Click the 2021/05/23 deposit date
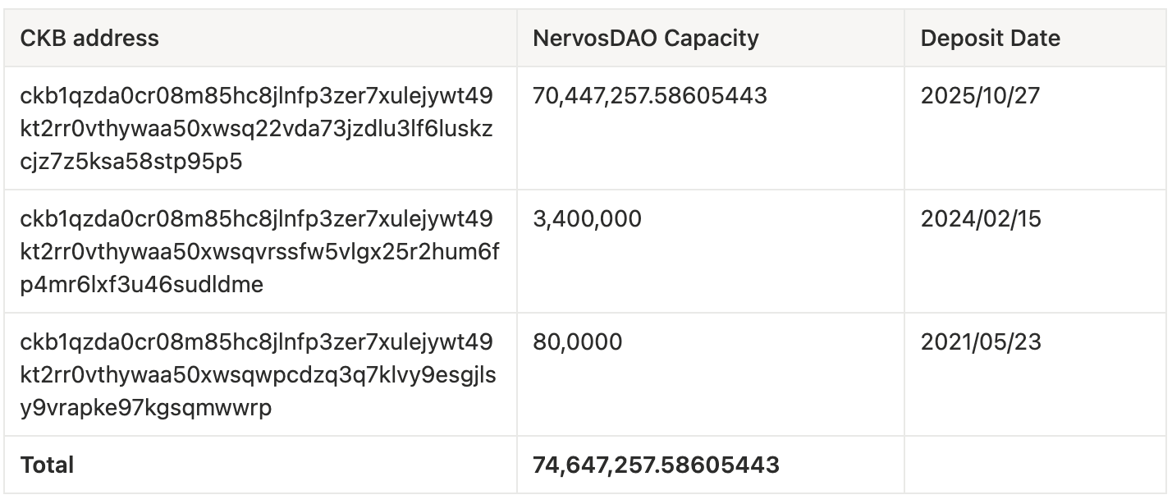The height and width of the screenshot is (504, 1172). click(980, 341)
